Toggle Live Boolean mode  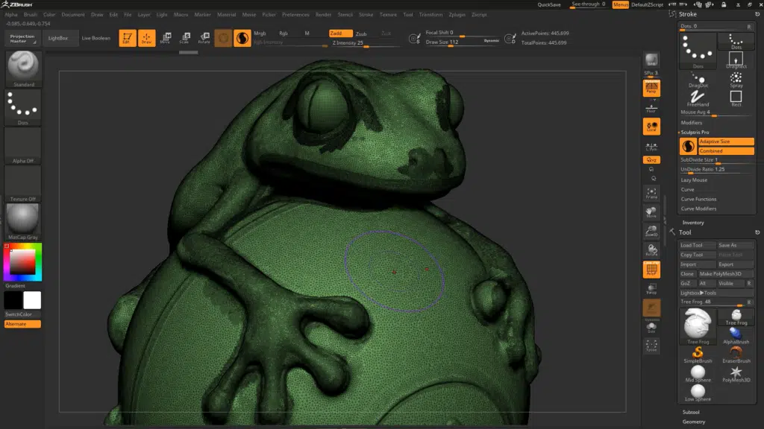click(95, 37)
